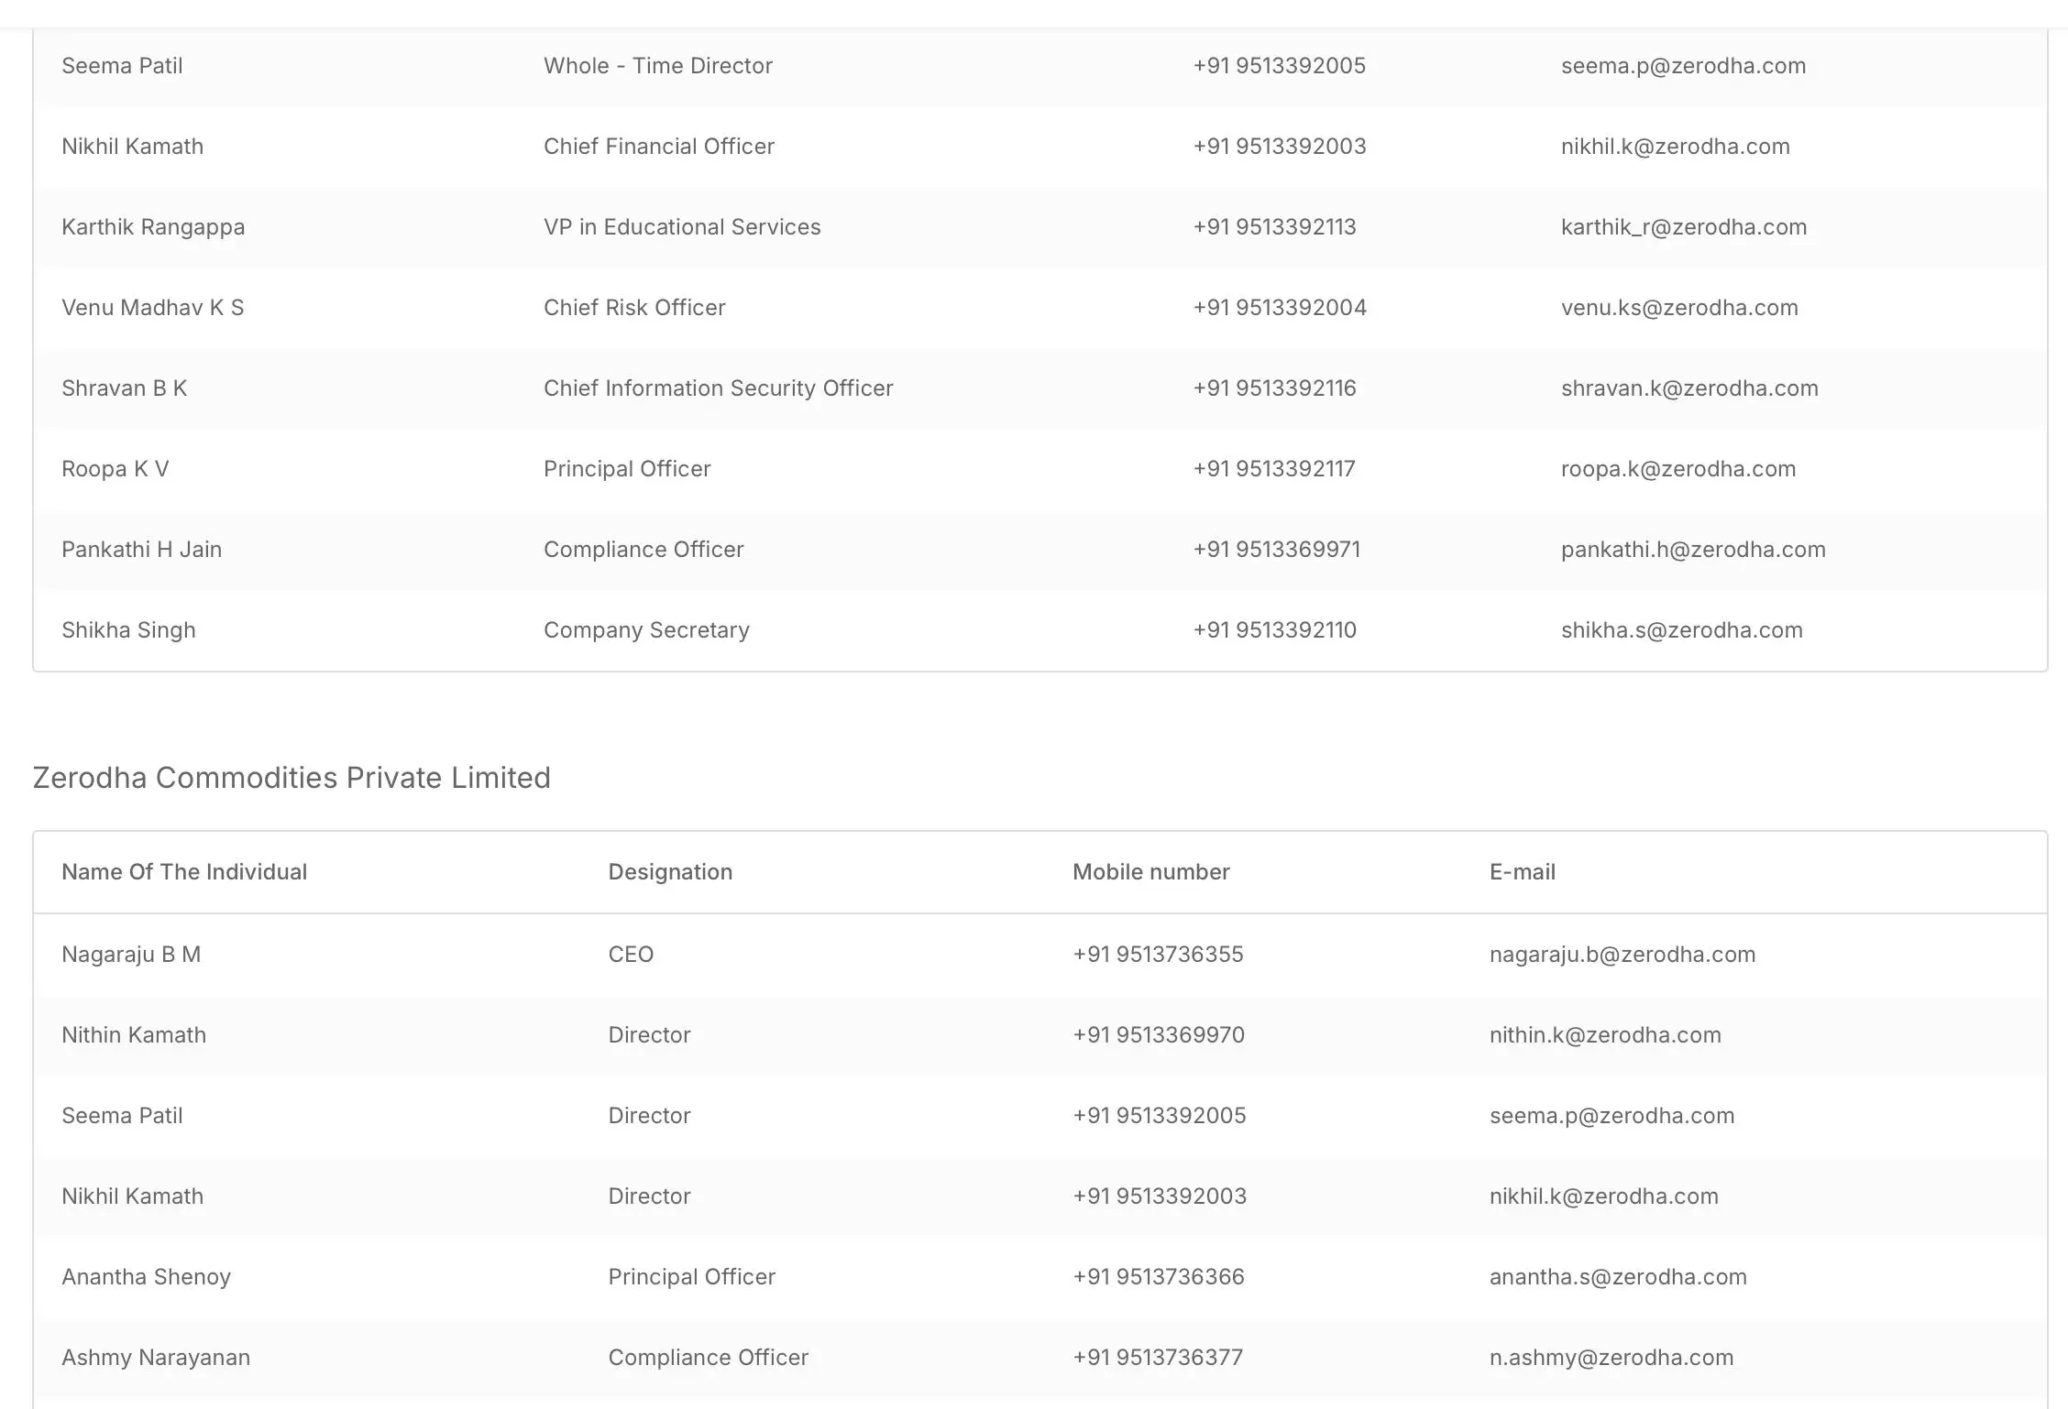Click 'Director' in Nikhil Kamath's row
Image resolution: width=2068 pixels, height=1409 pixels.
649,1196
